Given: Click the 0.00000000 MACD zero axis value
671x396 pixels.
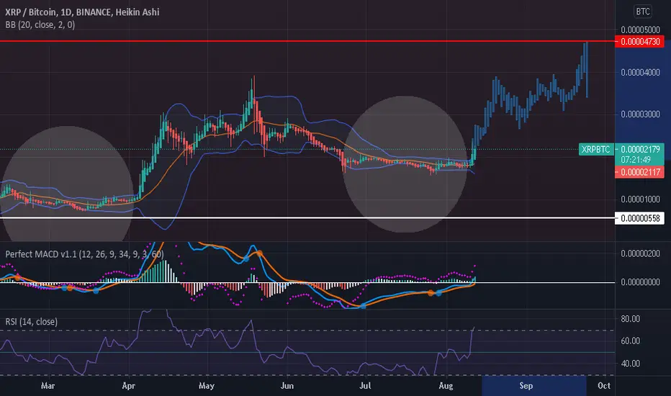Looking at the screenshot, I should click(640, 282).
